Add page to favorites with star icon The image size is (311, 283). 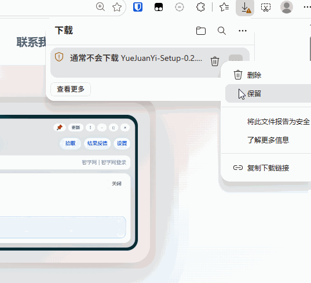pyautogui.click(x=117, y=7)
